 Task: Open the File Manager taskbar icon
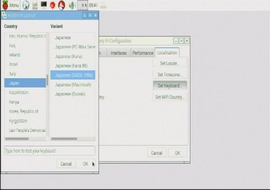[35, 5]
